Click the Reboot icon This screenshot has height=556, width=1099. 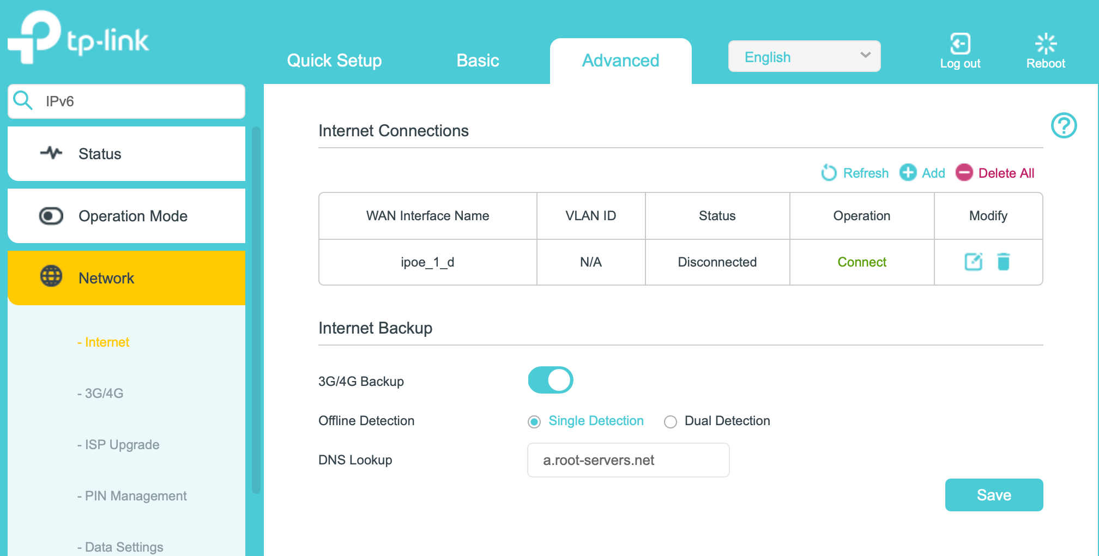(x=1045, y=44)
